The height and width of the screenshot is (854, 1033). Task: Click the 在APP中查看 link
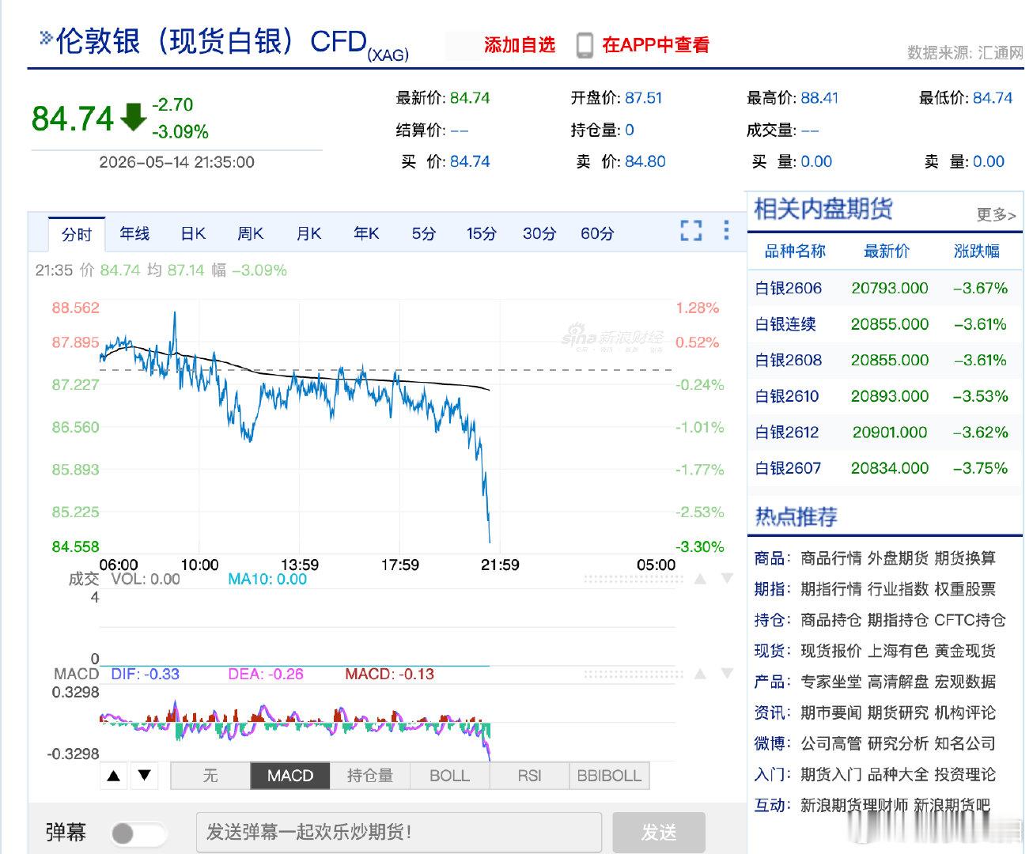(656, 45)
